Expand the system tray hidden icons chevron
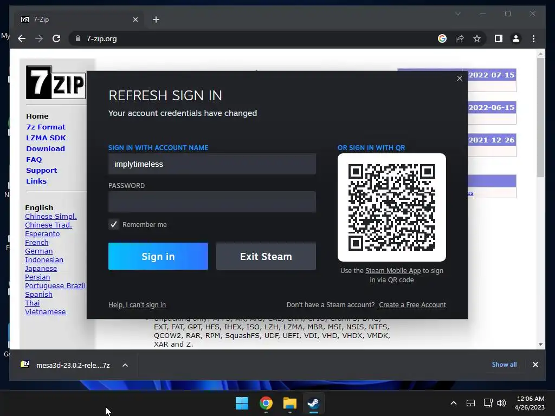This screenshot has height=416, width=555. tap(454, 403)
